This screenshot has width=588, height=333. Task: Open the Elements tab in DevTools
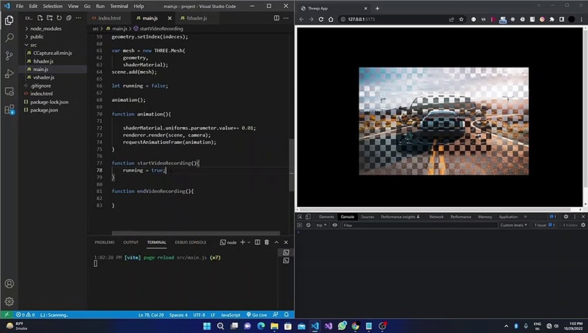326,216
